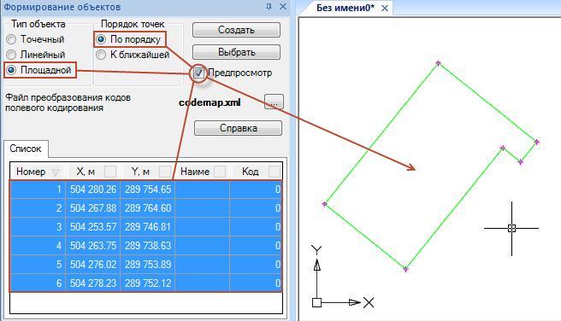
Task: Click the Номер column sort arrow
Action: click(56, 172)
